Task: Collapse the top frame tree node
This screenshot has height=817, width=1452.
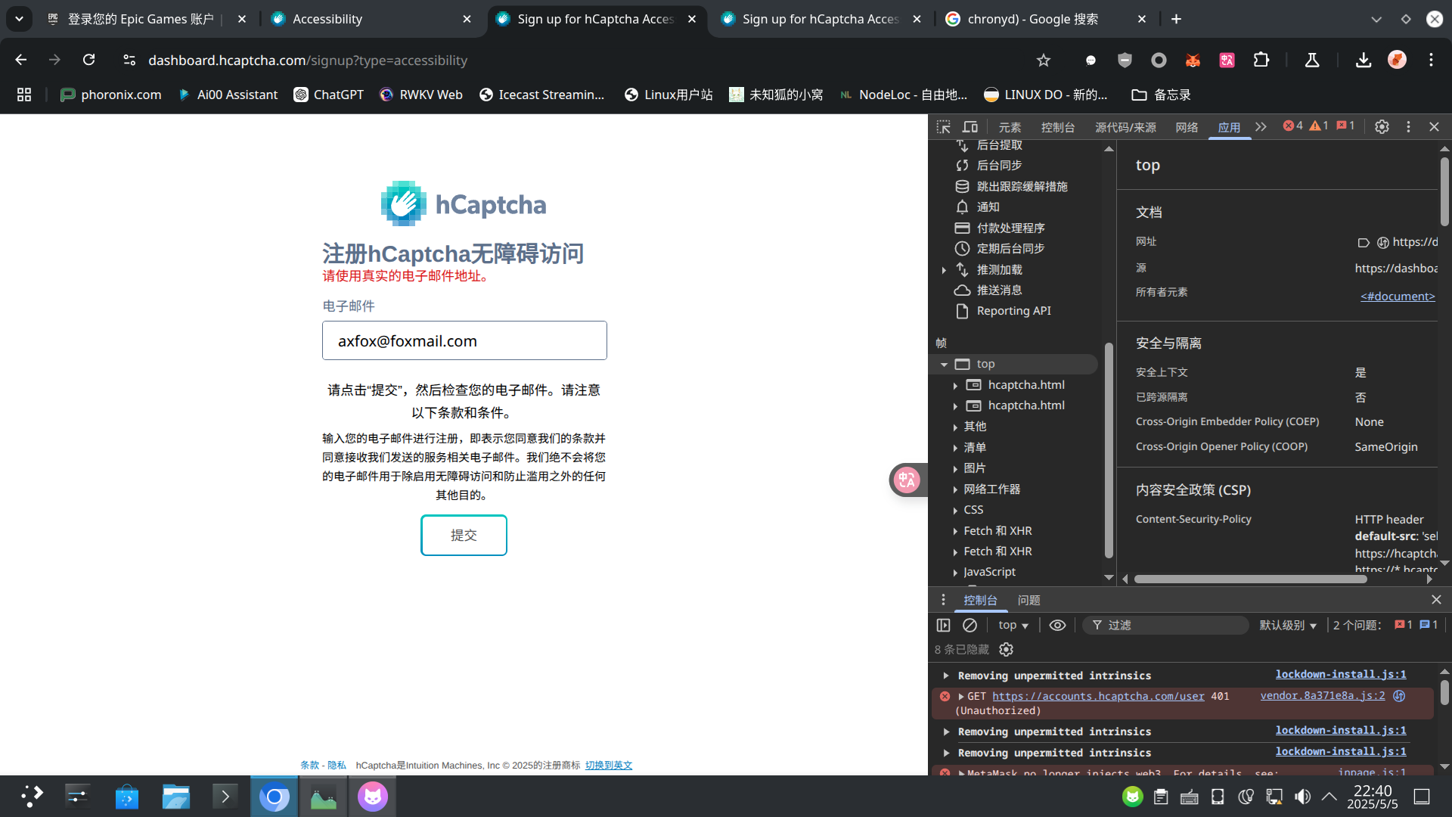Action: (944, 365)
